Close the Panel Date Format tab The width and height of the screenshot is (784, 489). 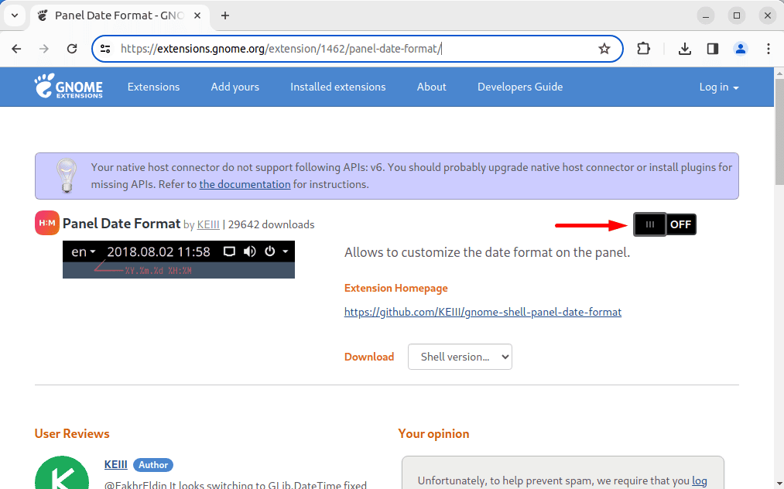197,15
